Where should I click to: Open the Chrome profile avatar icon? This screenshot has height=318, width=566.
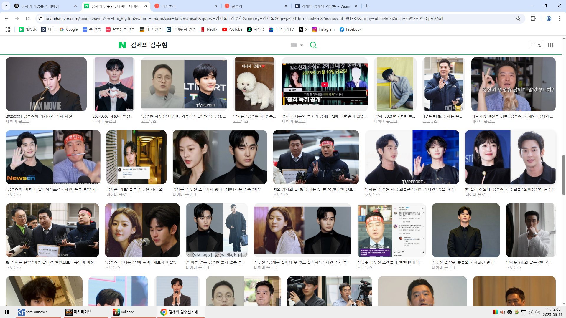coord(549,19)
